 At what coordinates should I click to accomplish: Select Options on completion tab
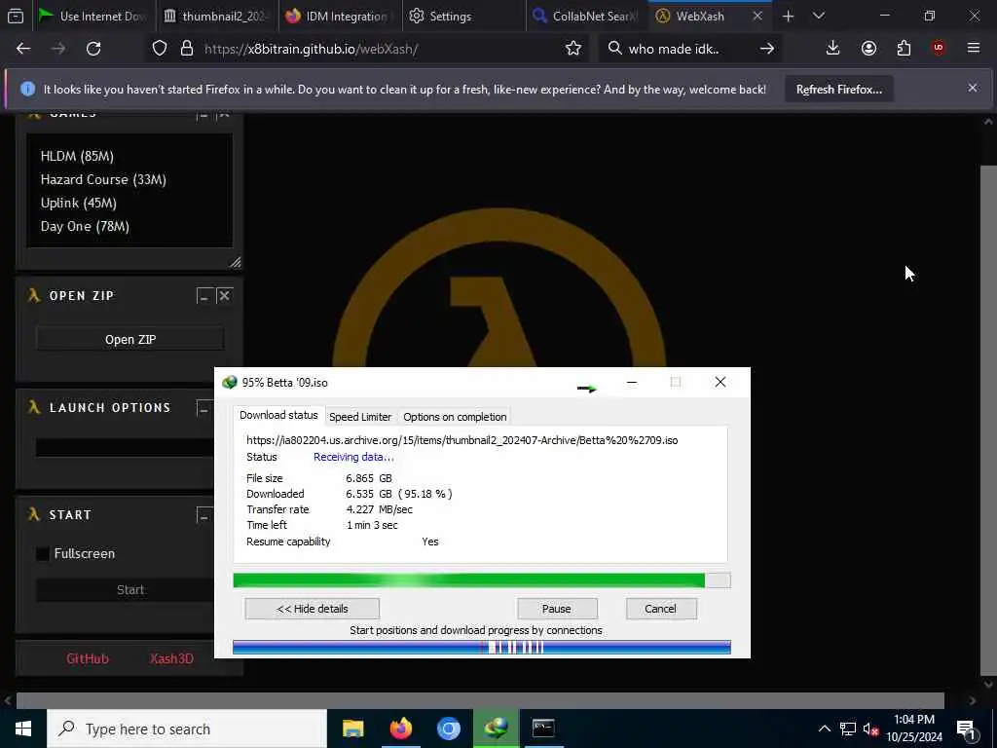(455, 417)
